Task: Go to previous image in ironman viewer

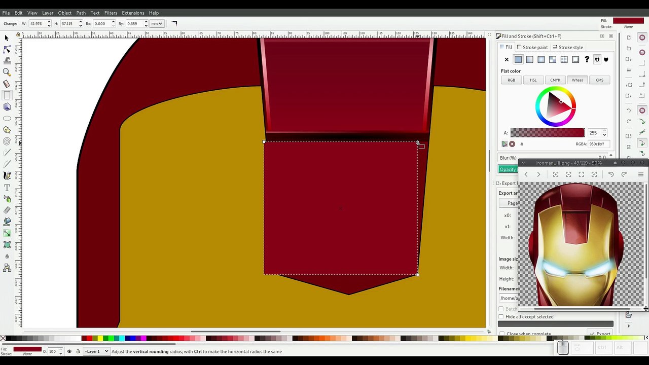Action: pos(526,174)
